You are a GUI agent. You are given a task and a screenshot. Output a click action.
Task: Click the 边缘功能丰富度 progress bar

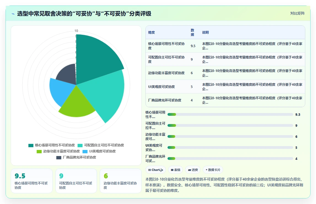click(230, 136)
